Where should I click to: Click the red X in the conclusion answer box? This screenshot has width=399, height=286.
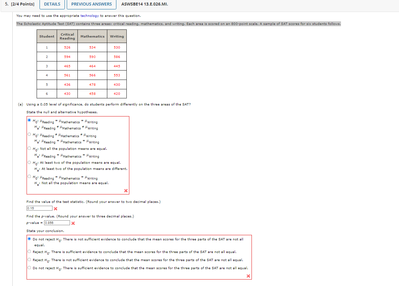click(x=248, y=276)
